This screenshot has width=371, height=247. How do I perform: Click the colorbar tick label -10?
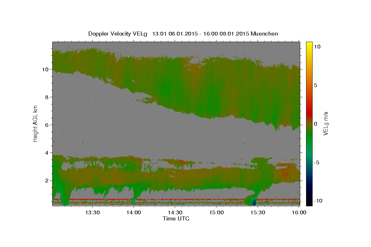318,201
